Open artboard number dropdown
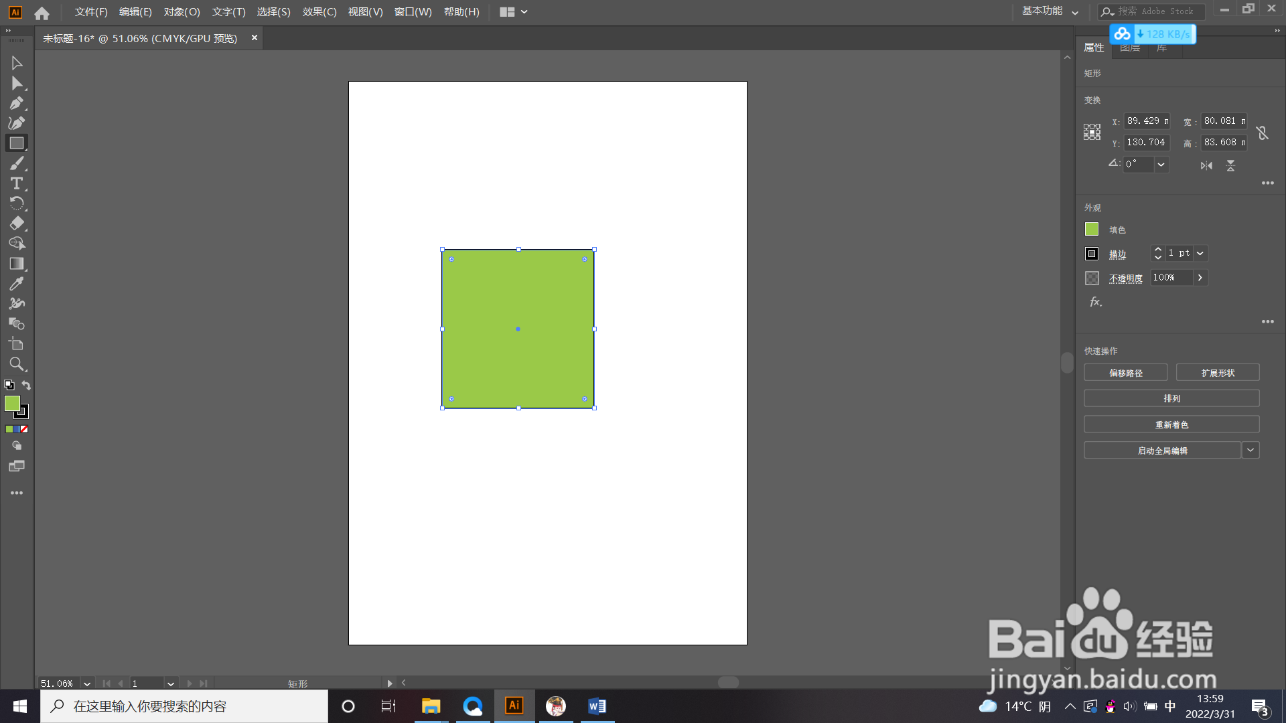Screen dimensions: 1286x723 [171, 684]
